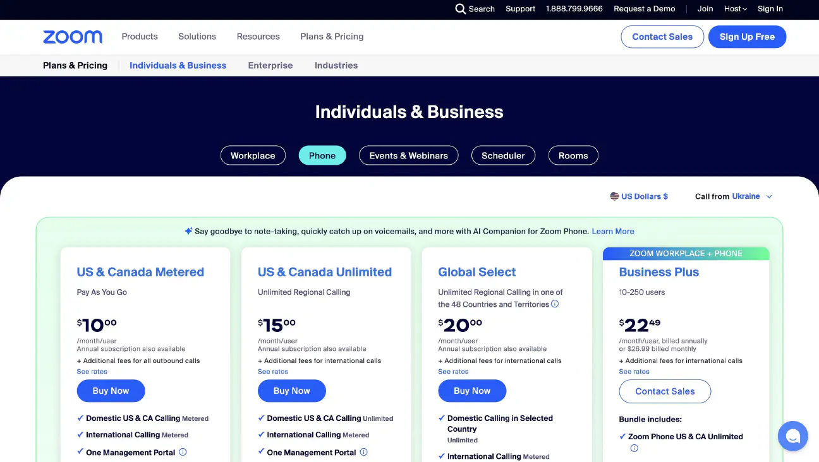The image size is (819, 462).
Task: Click the Join link
Action: [x=705, y=9]
